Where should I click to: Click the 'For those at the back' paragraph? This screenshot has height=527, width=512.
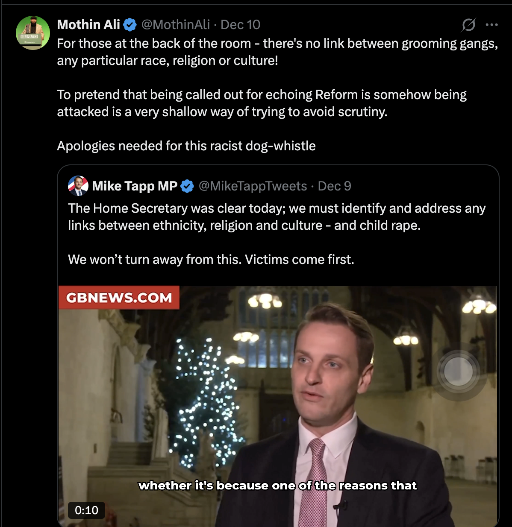click(277, 52)
